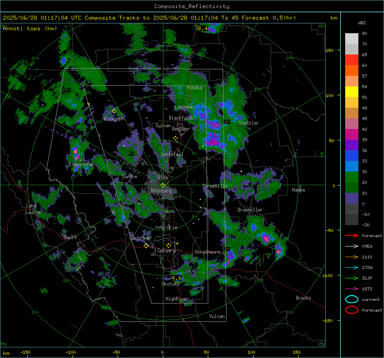This screenshot has width=384, height=358.
Task: Click the orange 111V arrow icon
Action: click(x=352, y=257)
